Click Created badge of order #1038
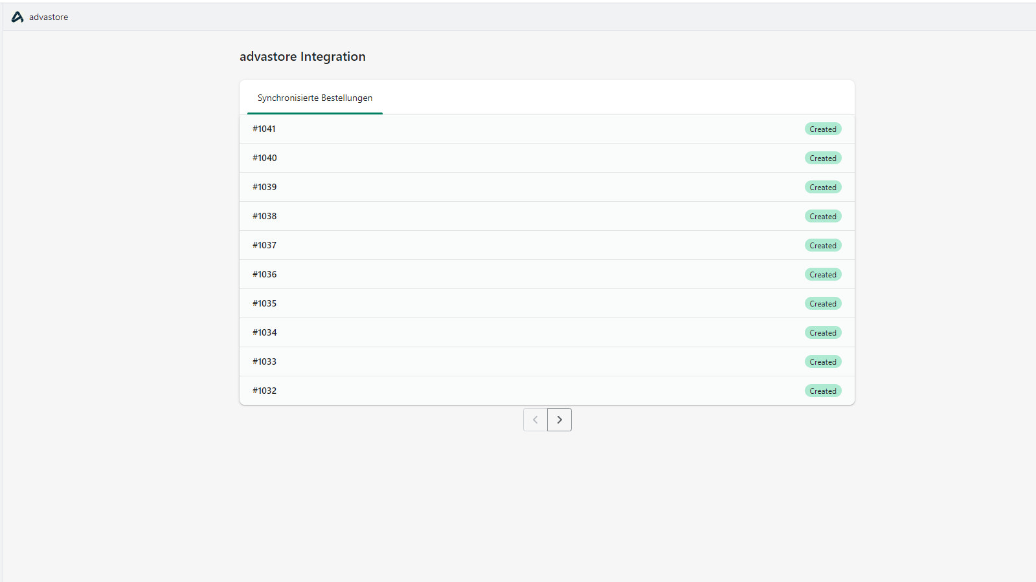Viewport: 1036px width, 582px height. tap(823, 217)
